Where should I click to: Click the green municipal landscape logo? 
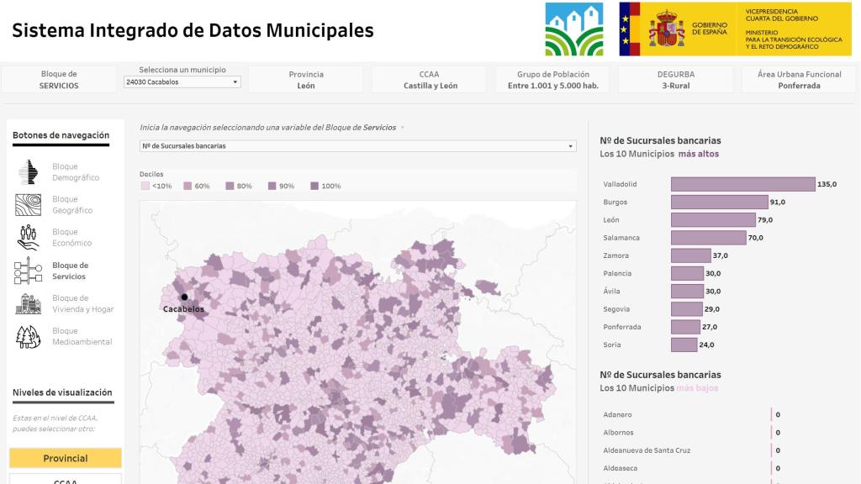click(x=573, y=29)
